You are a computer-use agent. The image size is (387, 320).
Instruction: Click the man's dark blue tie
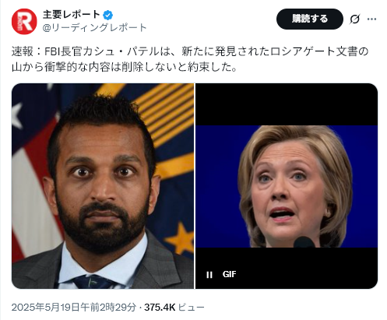tap(92, 282)
